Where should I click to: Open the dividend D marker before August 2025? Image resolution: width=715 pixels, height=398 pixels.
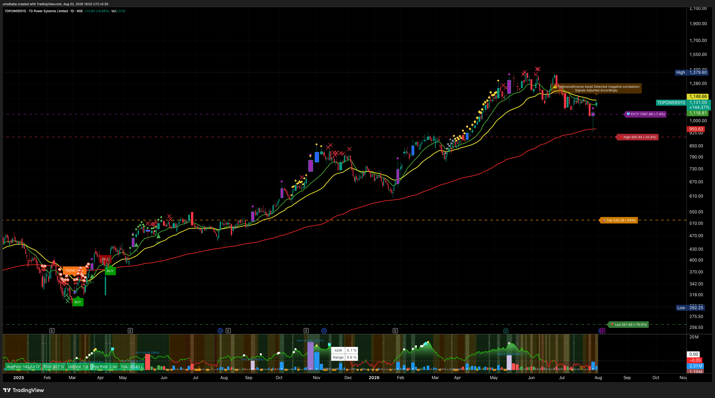(x=220, y=330)
